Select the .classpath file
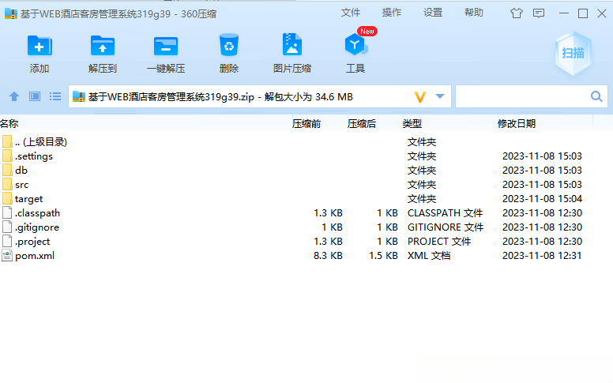 pyautogui.click(x=306, y=213)
